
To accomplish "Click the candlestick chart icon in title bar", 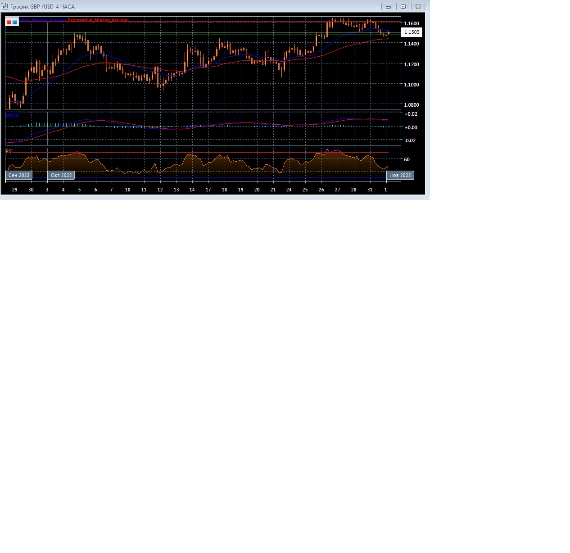I will tap(5, 6).
